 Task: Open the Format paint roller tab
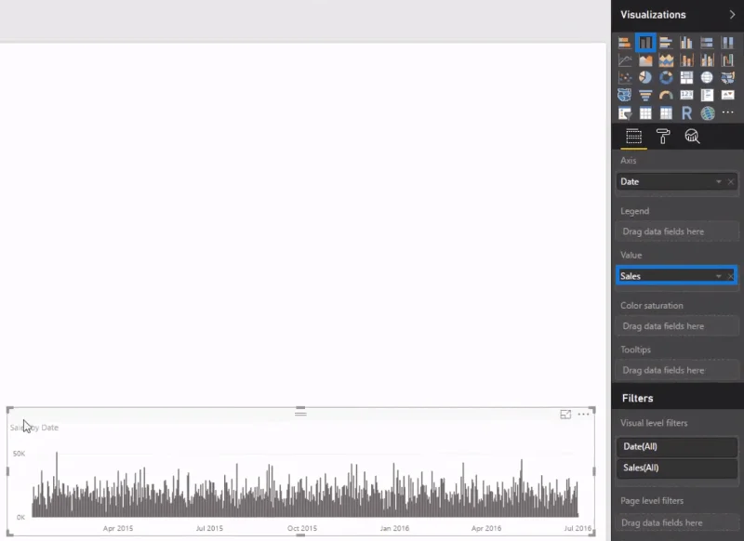point(663,137)
